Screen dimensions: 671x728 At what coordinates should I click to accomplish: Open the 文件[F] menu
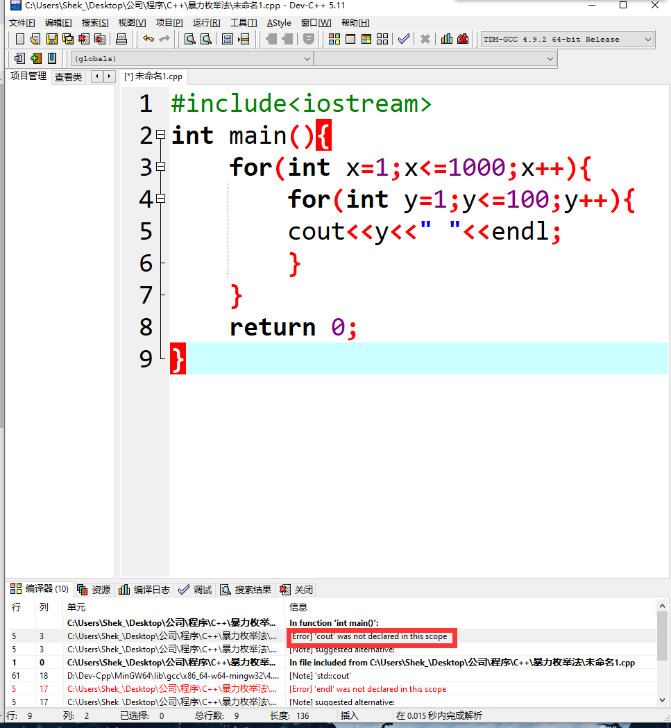click(x=22, y=23)
